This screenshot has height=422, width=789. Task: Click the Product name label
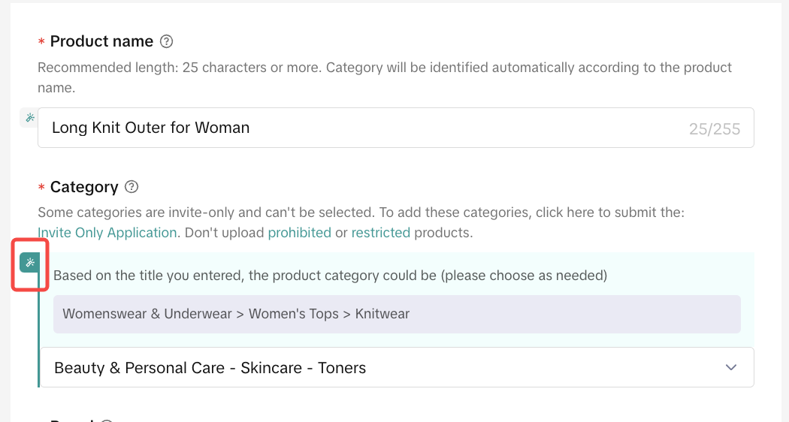(101, 41)
